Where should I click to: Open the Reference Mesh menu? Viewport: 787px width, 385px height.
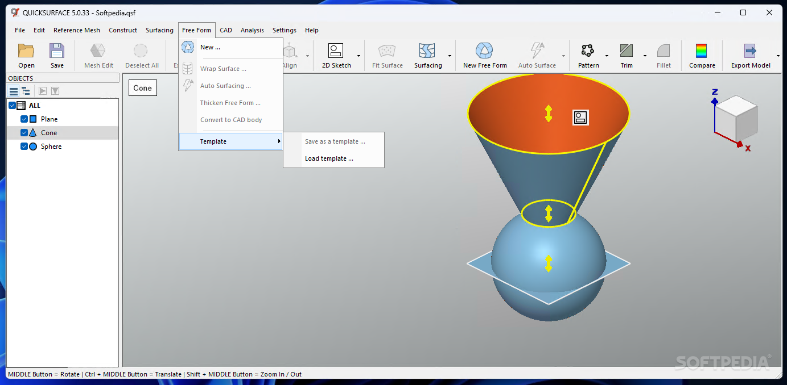tap(77, 30)
